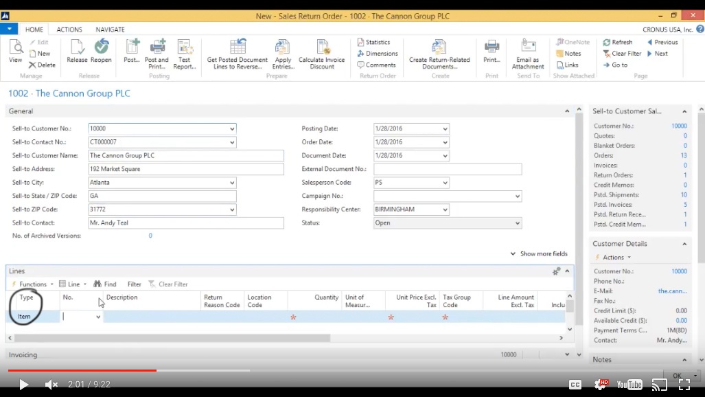Image resolution: width=705 pixels, height=397 pixels.
Task: Click Filter in the Lines toolbar
Action: coord(134,284)
